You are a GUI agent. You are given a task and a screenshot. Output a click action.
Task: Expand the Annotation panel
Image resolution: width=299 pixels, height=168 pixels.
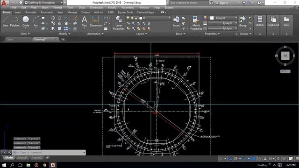[x=95, y=34]
